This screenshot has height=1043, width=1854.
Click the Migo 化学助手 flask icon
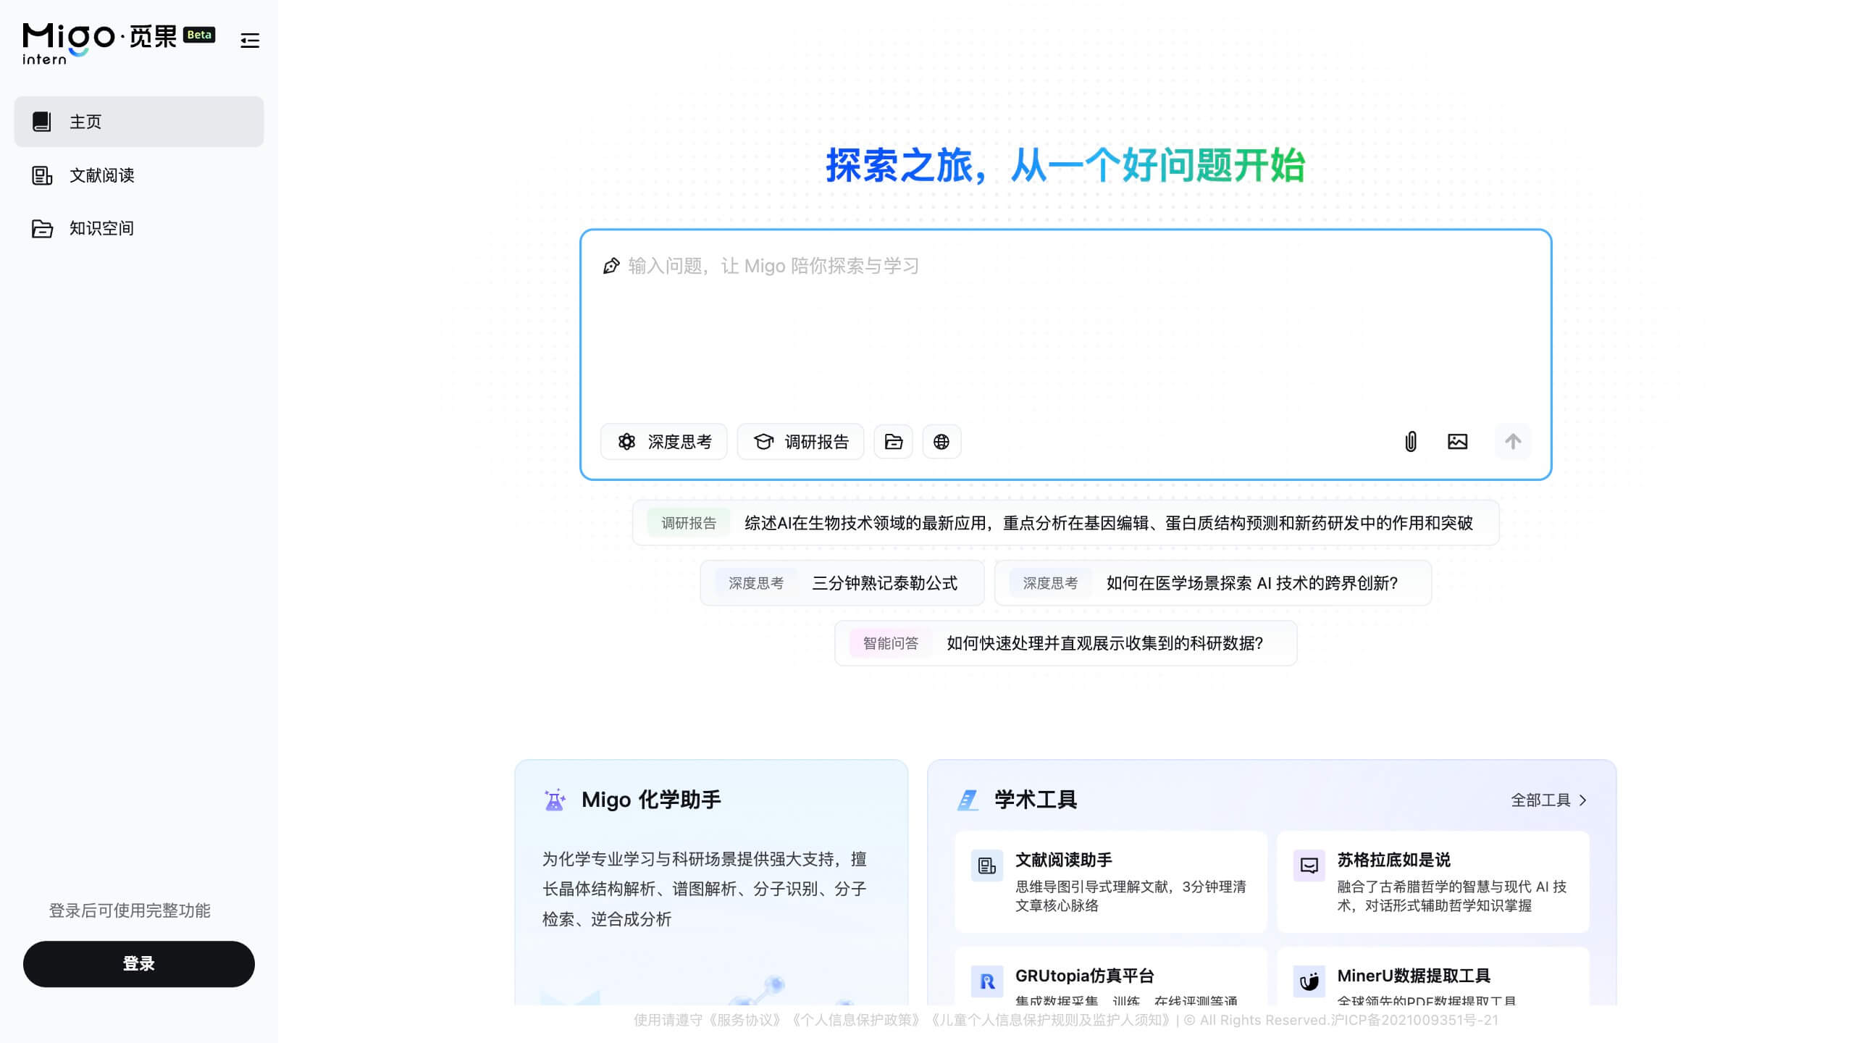(x=554, y=800)
